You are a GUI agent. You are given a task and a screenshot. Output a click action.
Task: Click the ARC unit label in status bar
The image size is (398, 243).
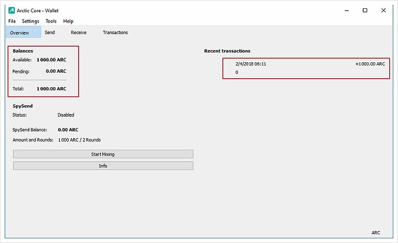(376, 233)
